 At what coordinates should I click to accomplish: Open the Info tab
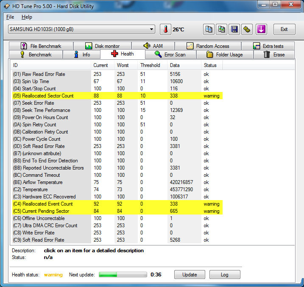pos(82,55)
